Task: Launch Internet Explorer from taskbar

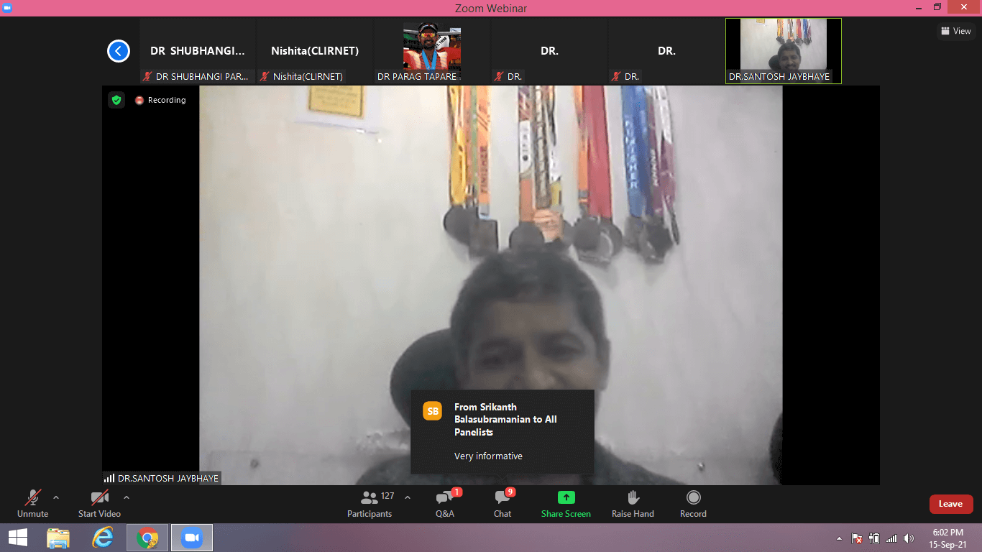Action: click(x=103, y=538)
